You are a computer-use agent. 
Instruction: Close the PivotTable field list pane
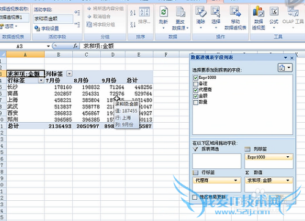pos(292,58)
